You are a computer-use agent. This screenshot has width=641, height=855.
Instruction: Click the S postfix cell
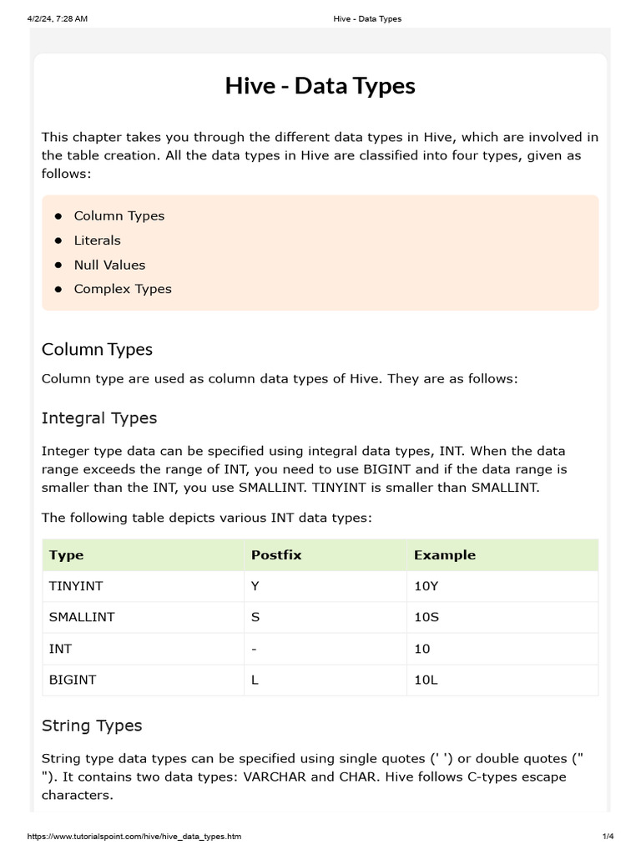(255, 617)
